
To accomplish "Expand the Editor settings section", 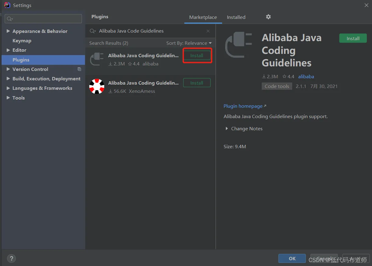I will 8,50.
